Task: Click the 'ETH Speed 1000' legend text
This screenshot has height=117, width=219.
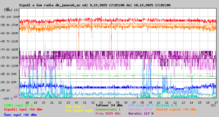Action: coord(79,111)
